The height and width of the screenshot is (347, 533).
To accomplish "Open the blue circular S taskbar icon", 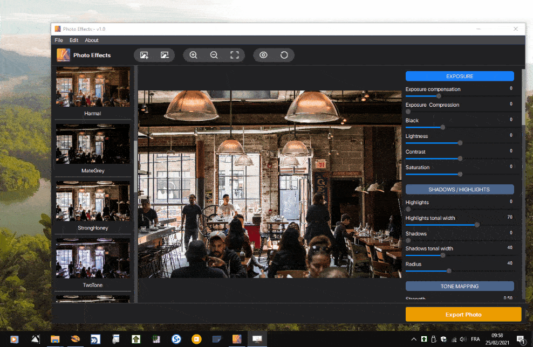I will [x=176, y=339].
